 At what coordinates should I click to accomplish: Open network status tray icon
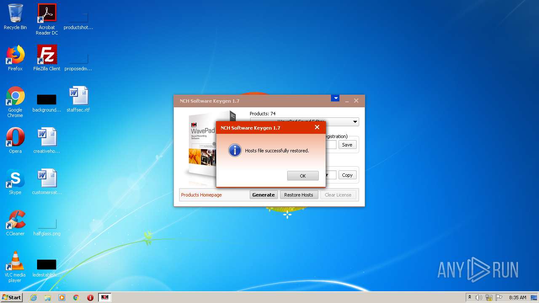489,298
